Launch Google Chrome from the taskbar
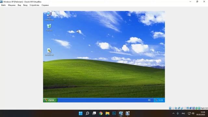208x117 pixels. (x=101, y=113)
